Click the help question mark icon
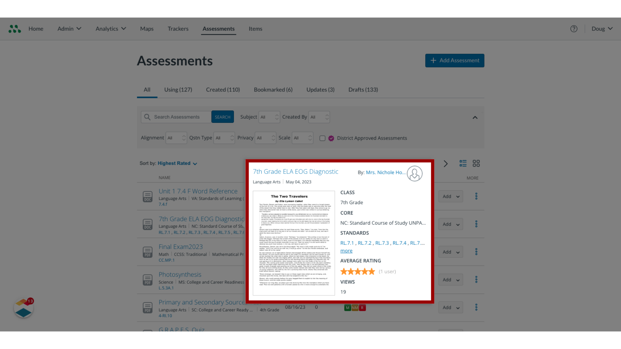This screenshot has width=621, height=349. [x=574, y=28]
